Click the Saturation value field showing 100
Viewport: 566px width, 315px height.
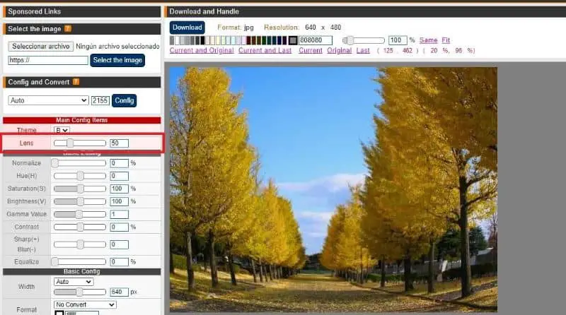click(119, 189)
